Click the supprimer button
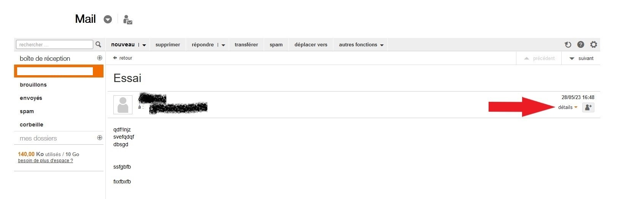The image size is (618, 199). 167,44
